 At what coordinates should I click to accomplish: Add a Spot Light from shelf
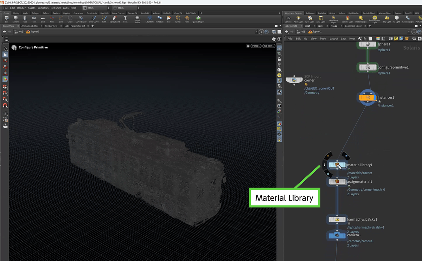pyautogui.click(x=310, y=19)
